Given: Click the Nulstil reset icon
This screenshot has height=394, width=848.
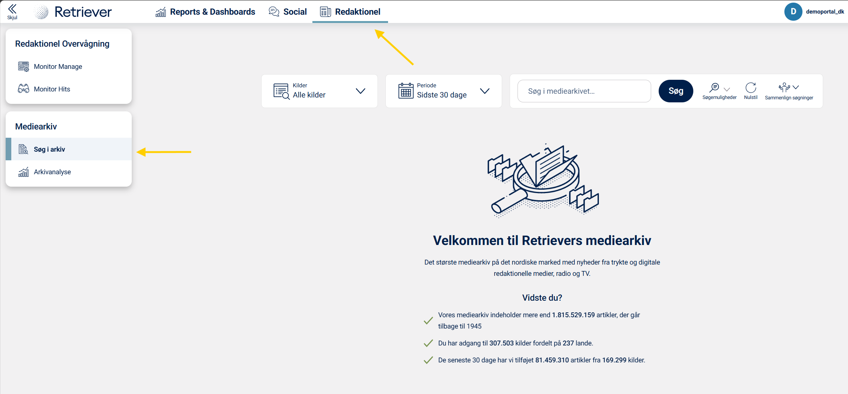Looking at the screenshot, I should [x=751, y=88].
